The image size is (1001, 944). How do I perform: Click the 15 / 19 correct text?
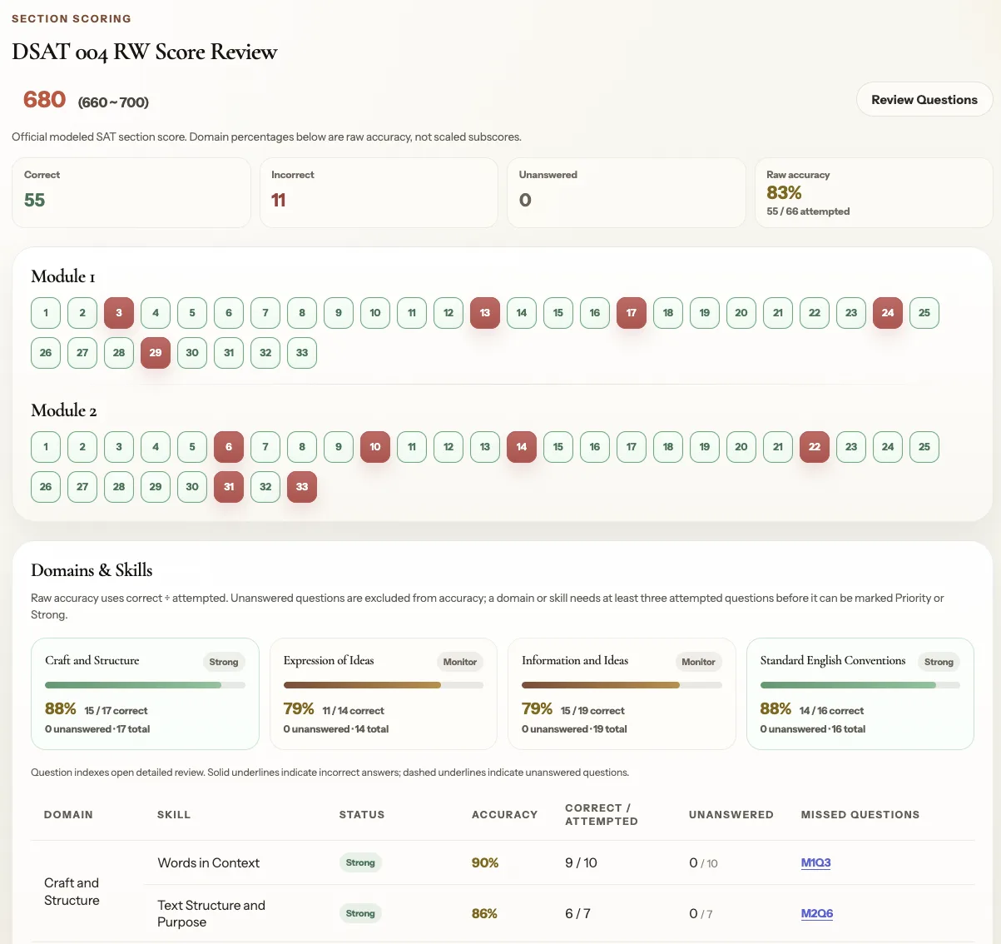tap(592, 711)
